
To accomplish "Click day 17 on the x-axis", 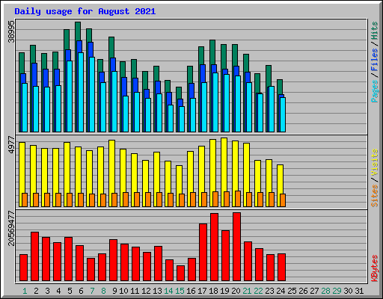I will pyautogui.click(x=202, y=291).
